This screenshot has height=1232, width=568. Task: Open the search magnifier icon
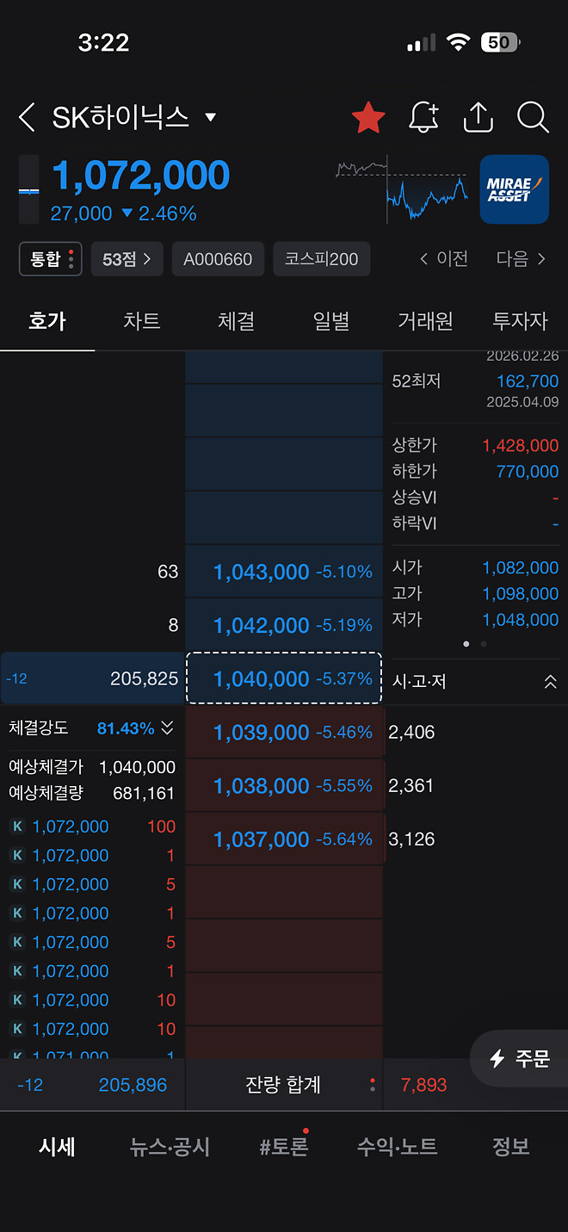coord(533,118)
